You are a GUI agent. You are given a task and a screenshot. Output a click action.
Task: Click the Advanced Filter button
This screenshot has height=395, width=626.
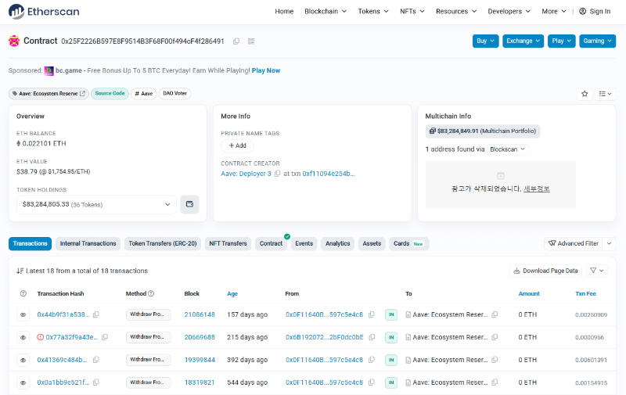coord(574,243)
